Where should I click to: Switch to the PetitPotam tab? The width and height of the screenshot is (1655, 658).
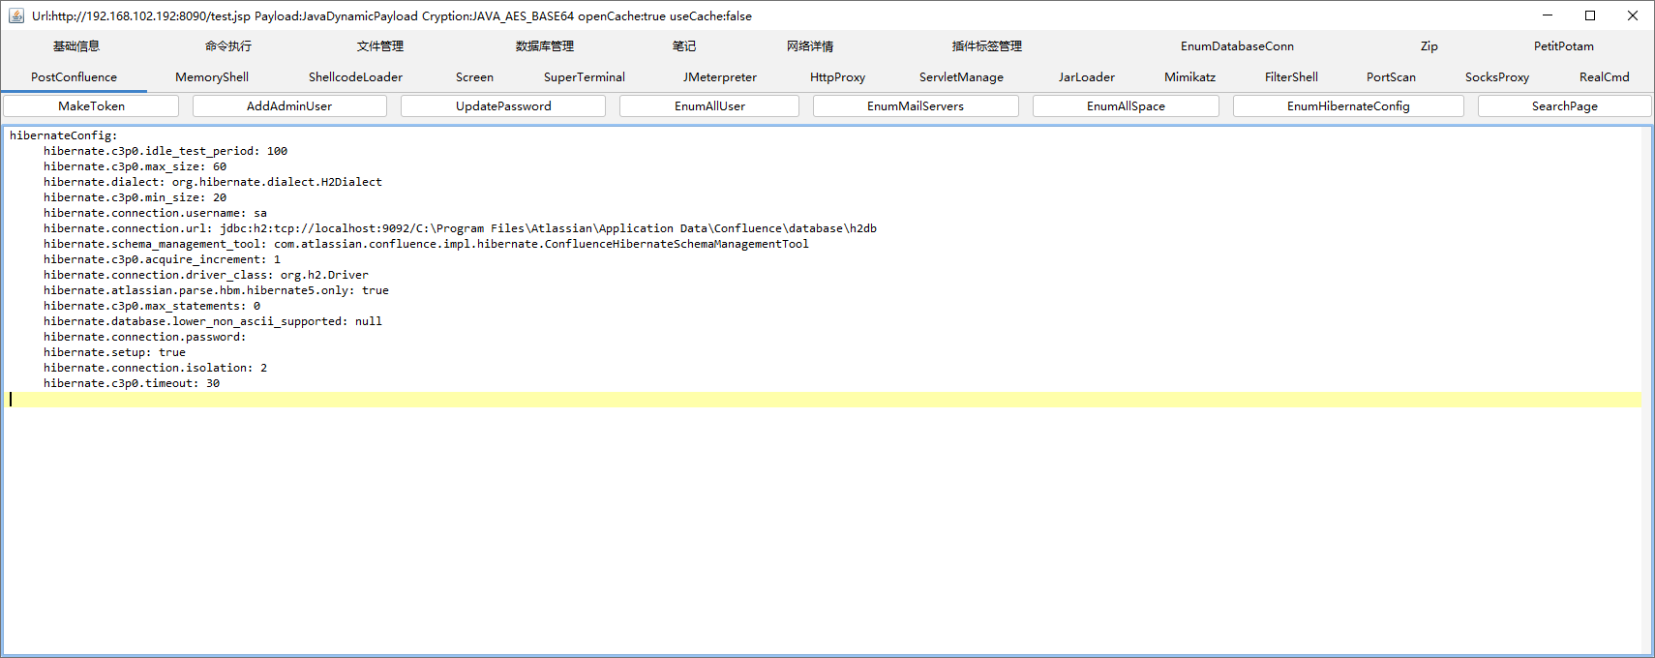click(1563, 46)
